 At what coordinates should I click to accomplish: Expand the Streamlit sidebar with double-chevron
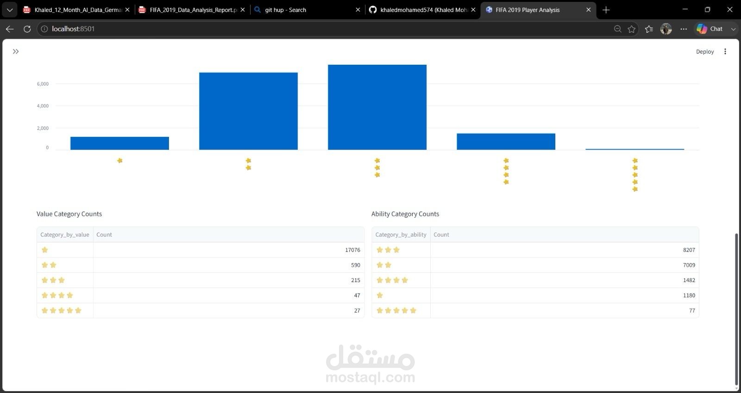(x=16, y=51)
